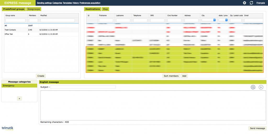Click the Firstname filter field
Screen dimensions: 268x138
(106, 20)
